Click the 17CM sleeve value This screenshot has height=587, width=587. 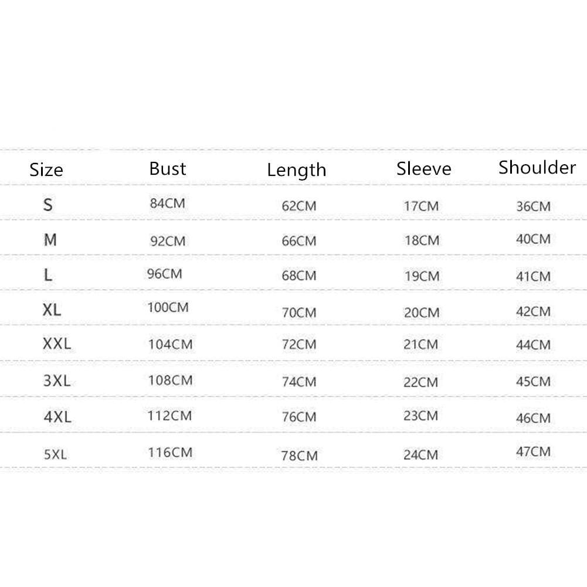(x=421, y=206)
